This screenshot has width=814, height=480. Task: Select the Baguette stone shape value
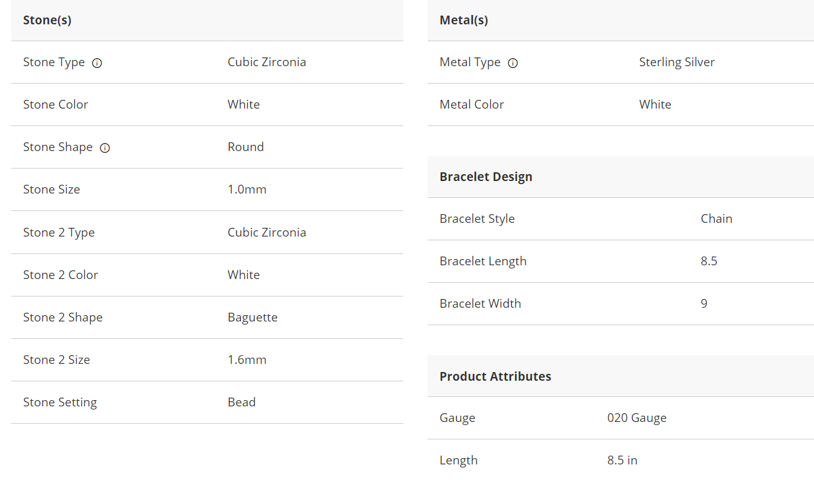[252, 317]
